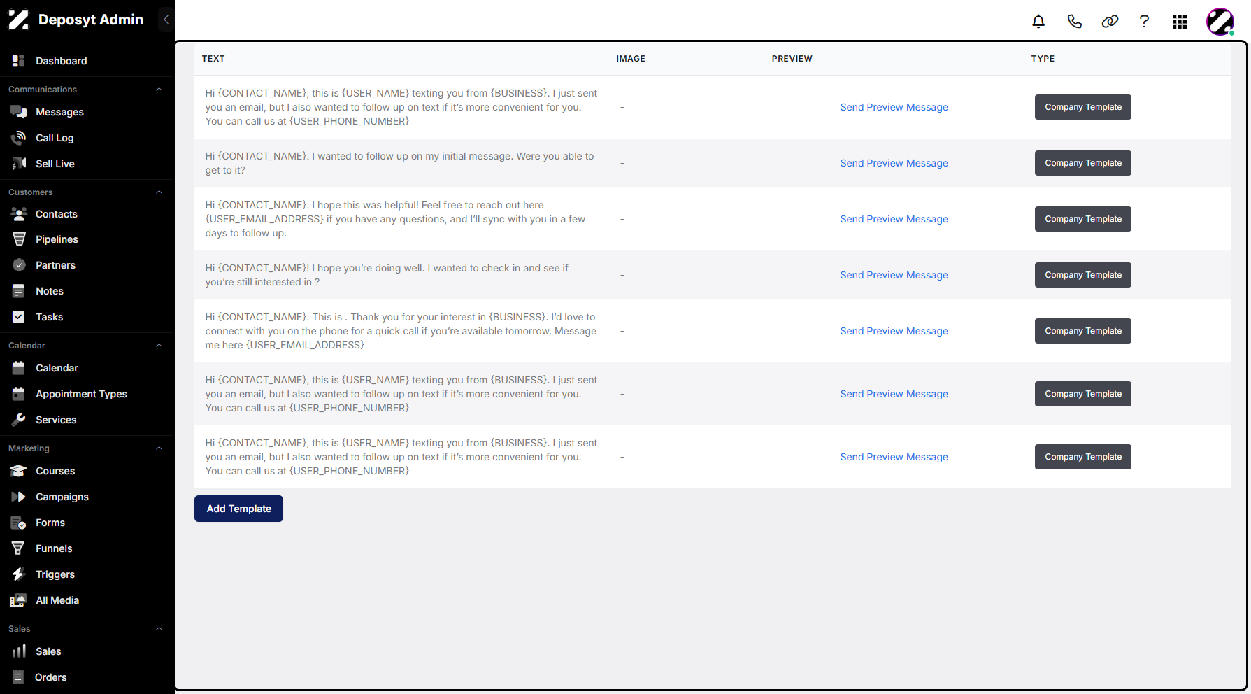The image size is (1251, 694).
Task: Click the Appointment Types calendar icon
Action: tap(19, 394)
